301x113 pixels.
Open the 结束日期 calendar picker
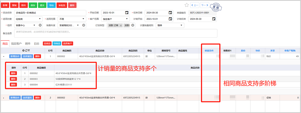pos(170,13)
